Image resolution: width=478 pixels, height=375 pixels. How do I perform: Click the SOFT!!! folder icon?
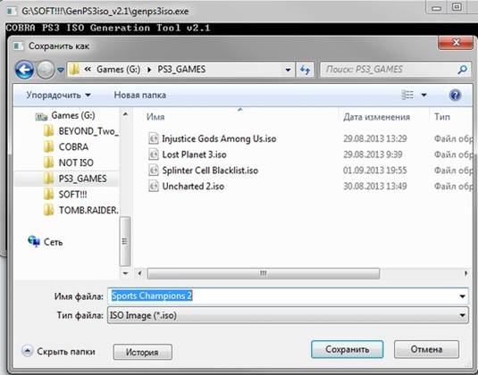[x=48, y=195]
